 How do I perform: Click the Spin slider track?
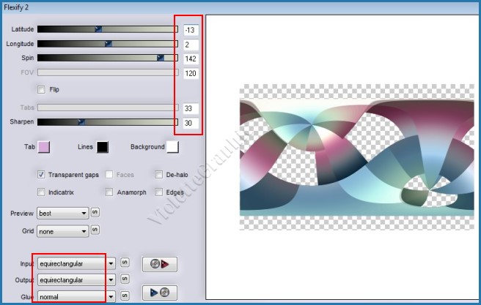107,58
